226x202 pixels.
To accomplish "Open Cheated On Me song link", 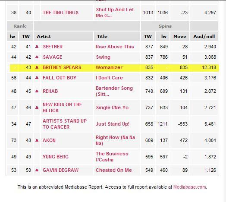I will pyautogui.click(x=114, y=170).
